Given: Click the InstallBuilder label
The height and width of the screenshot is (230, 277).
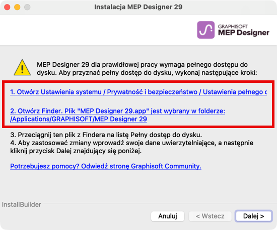Looking at the screenshot, I should pos(22,204).
